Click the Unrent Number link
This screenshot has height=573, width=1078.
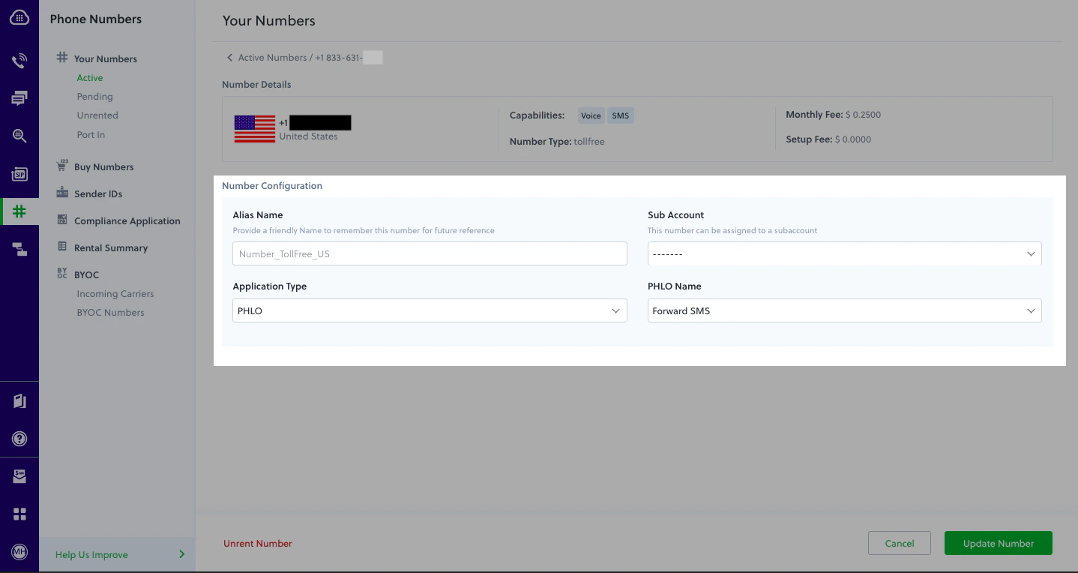[x=258, y=544]
